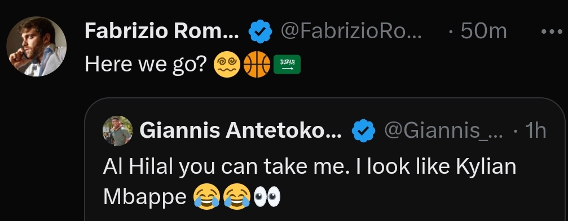
Task: Click the Fabrizio Rom... display name
Action: click(161, 31)
